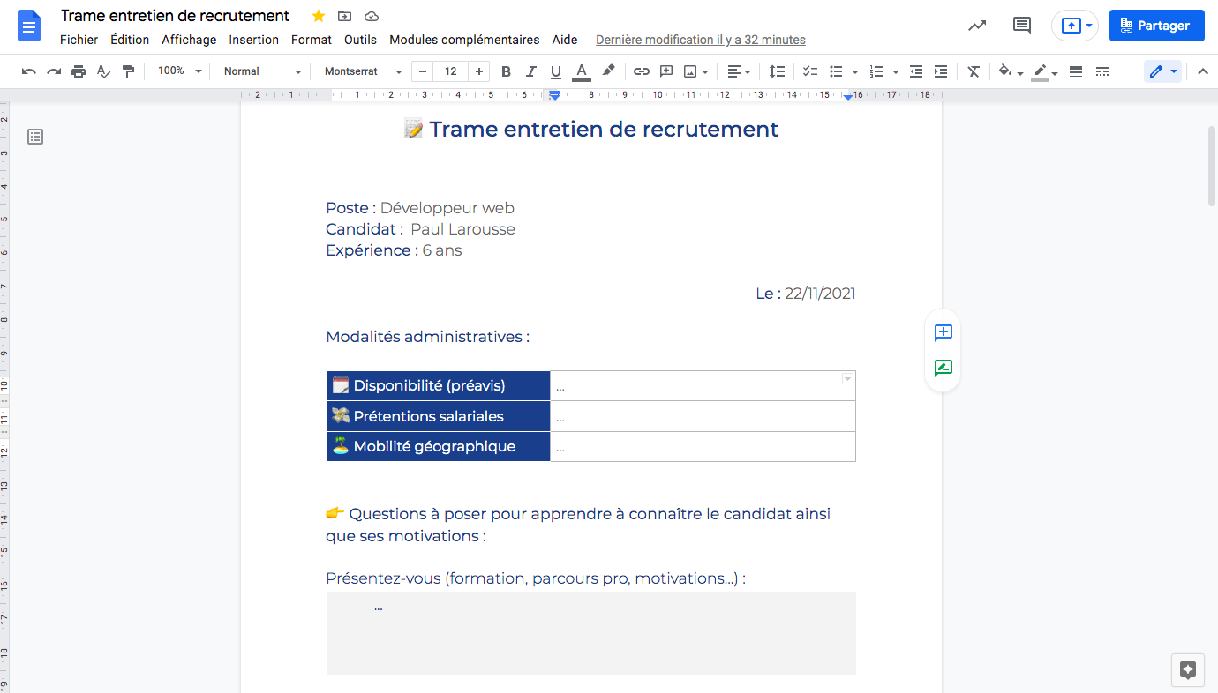
Task: Undo the last action
Action: [x=29, y=71]
